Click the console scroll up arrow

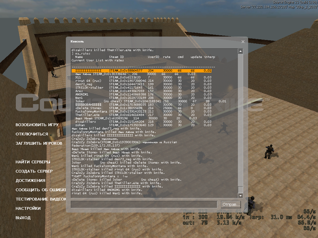point(240,51)
